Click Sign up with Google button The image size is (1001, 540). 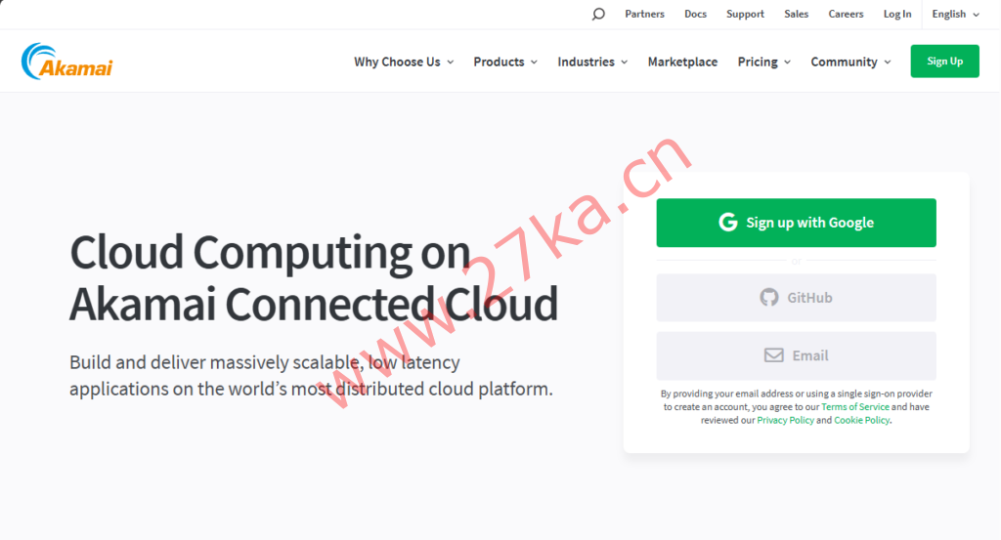point(796,223)
